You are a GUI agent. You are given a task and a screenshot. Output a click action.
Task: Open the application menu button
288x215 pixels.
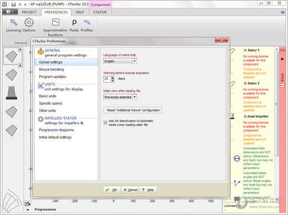click(x=10, y=11)
